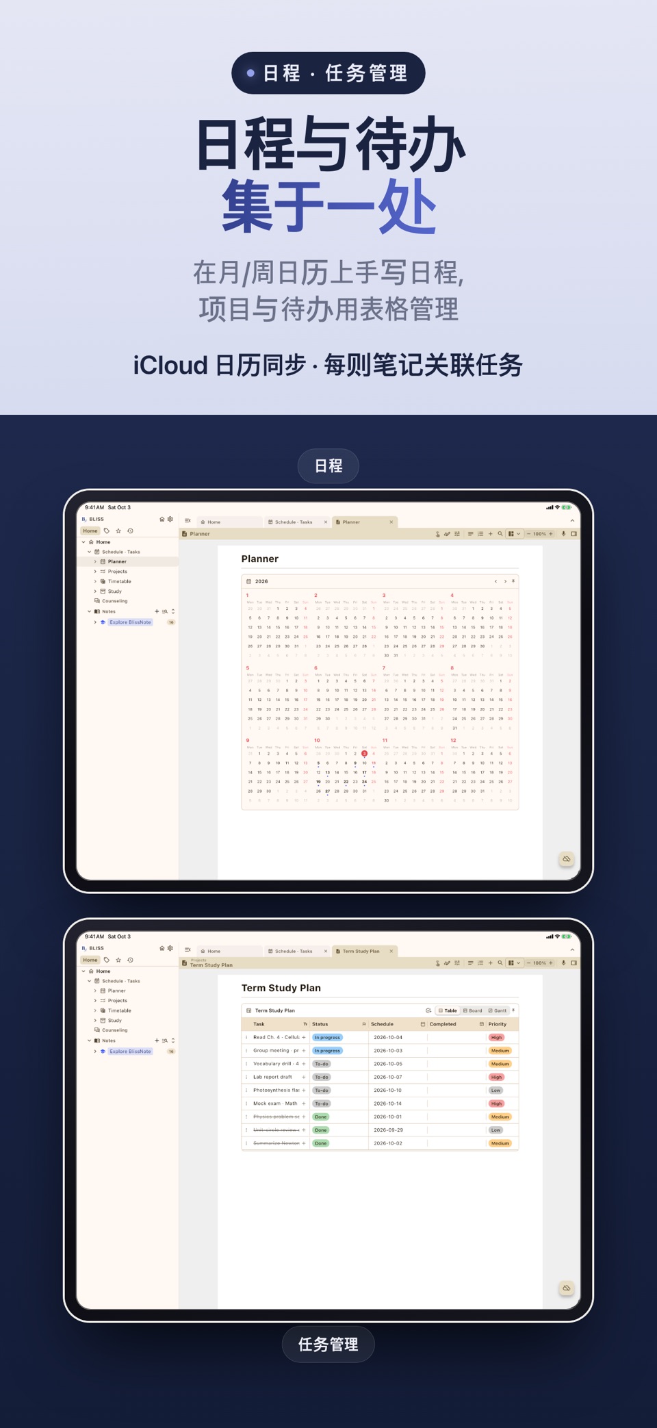Open Projects in Term Study Plan window sidebar
This screenshot has height=1428, width=657.
pos(117,1001)
